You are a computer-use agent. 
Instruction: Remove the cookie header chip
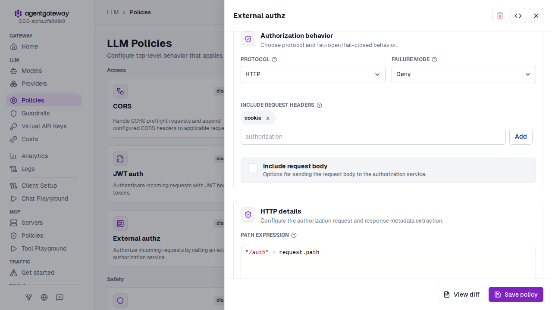(267, 118)
